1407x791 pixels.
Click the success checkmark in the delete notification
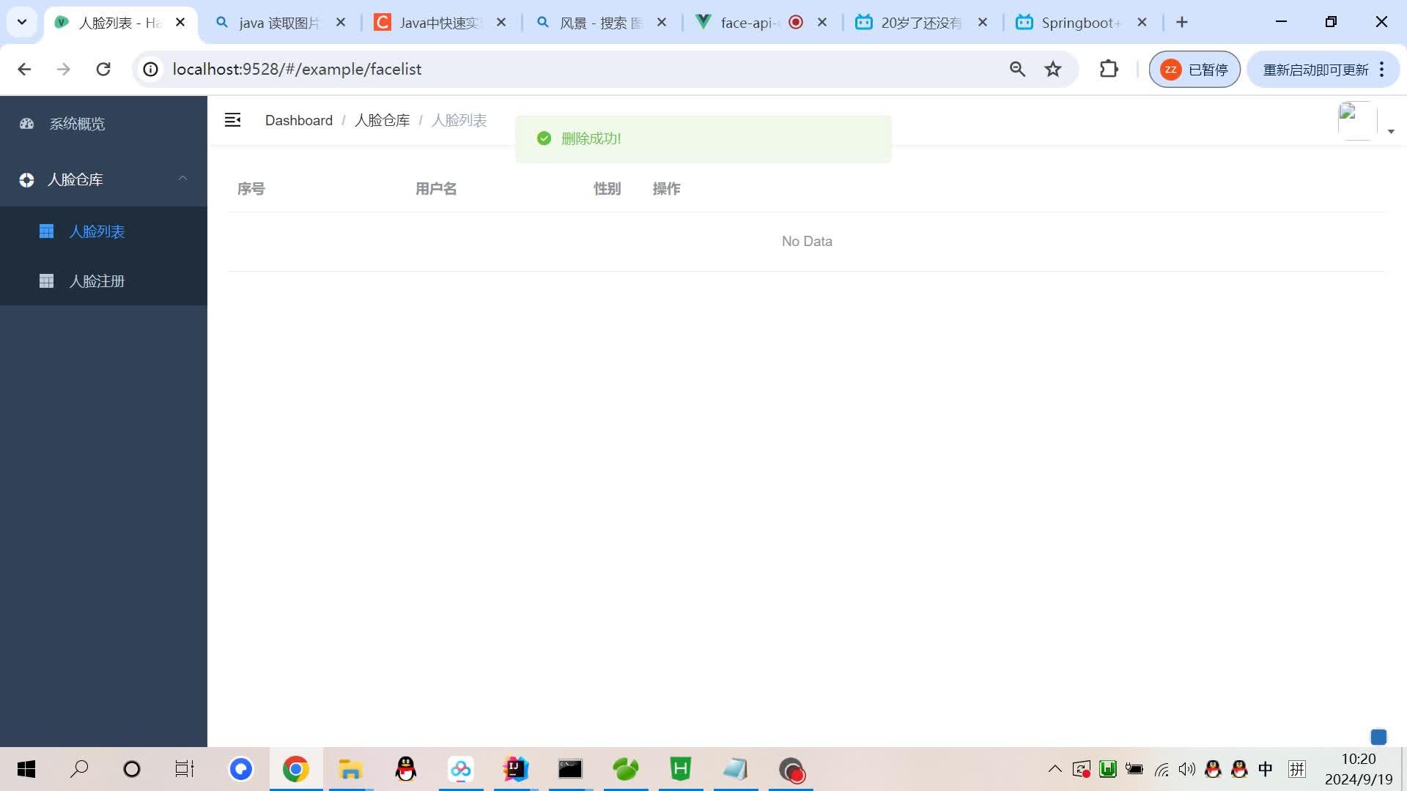pos(544,138)
